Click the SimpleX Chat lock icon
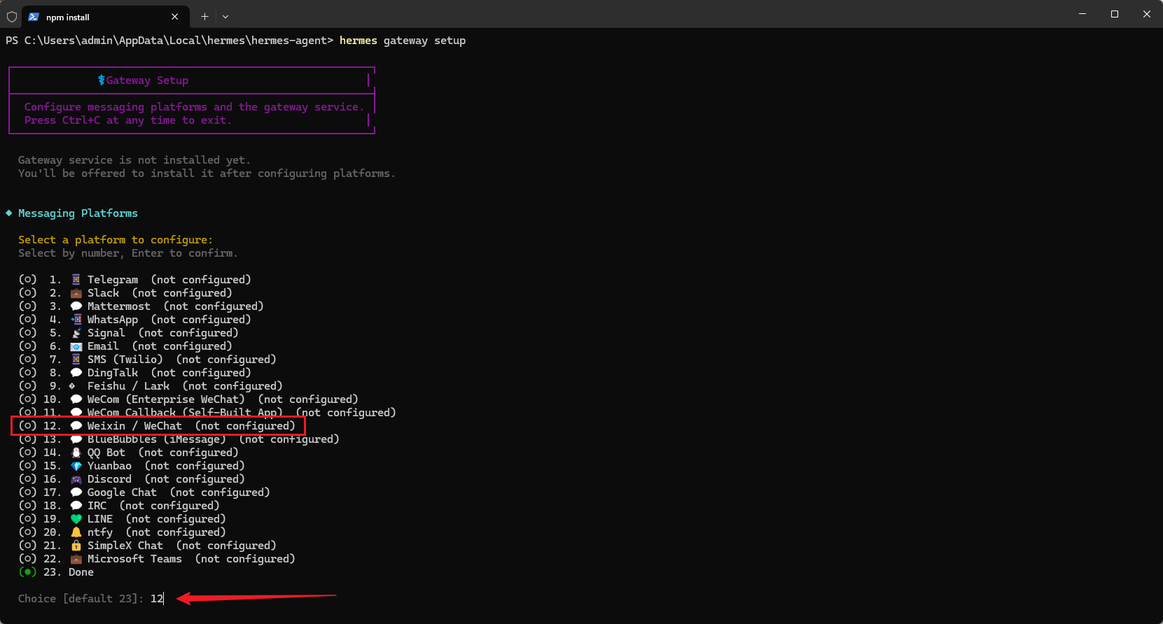This screenshot has height=624, width=1163. 76,546
